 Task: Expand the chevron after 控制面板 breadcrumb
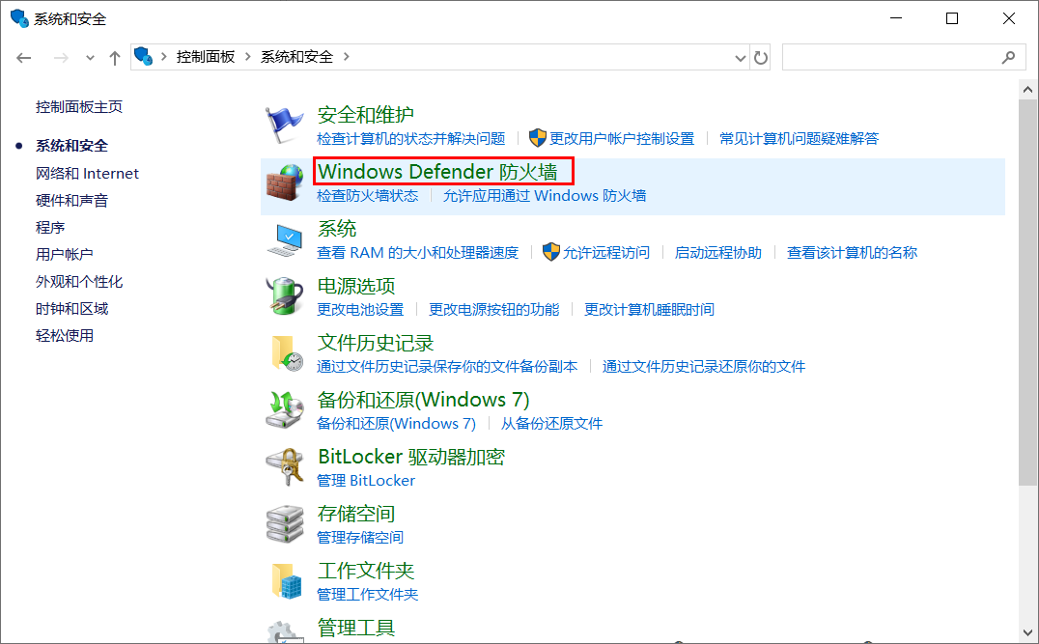coord(248,57)
